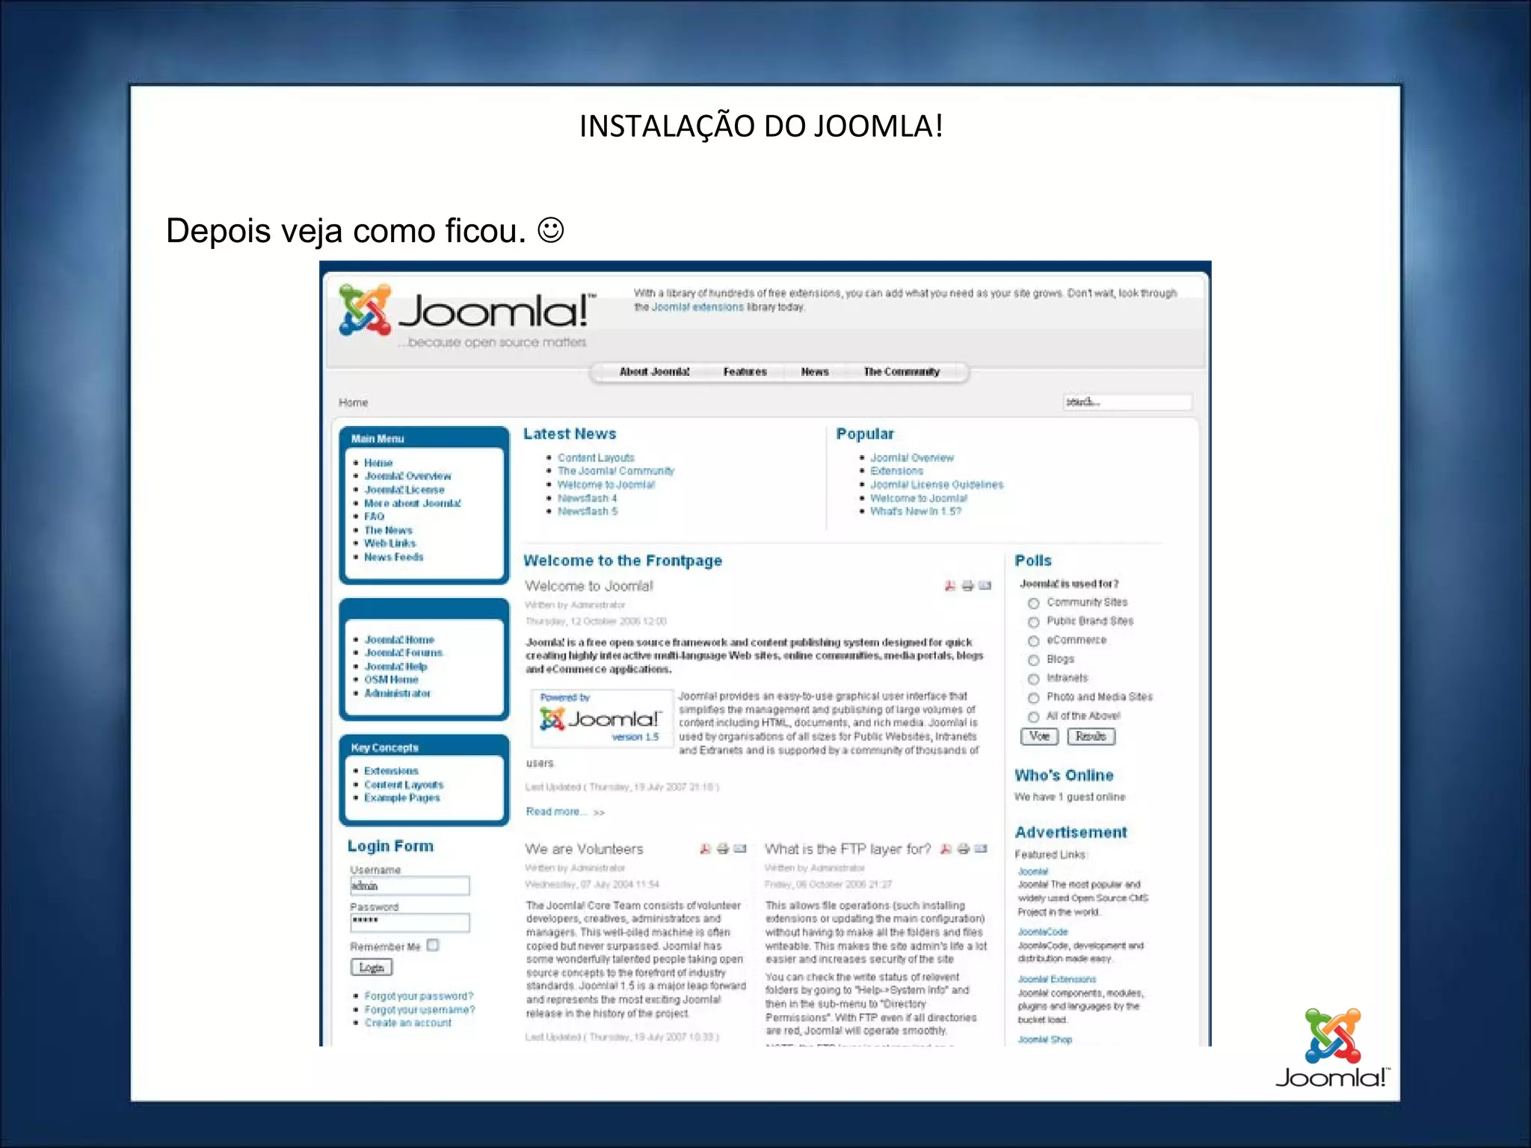Select Public Brand Sites poll option
The width and height of the screenshot is (1531, 1148).
(x=1033, y=622)
